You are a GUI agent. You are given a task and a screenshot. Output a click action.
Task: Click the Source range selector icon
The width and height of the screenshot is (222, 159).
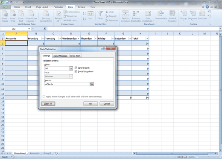click(x=92, y=84)
